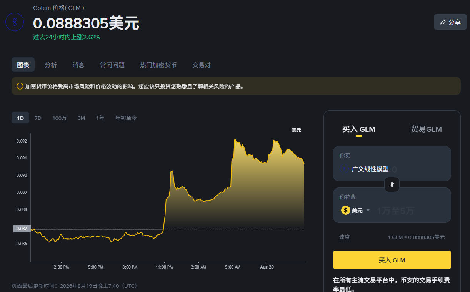Click the 你买 amount input field

(x=392, y=164)
